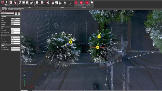
Task: Collapse the Dimension properties section
Action: pyautogui.click(x=19, y=35)
